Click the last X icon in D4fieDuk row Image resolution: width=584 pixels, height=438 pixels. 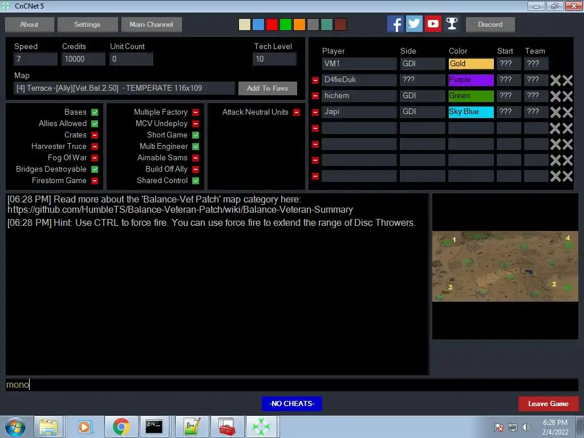pos(567,80)
